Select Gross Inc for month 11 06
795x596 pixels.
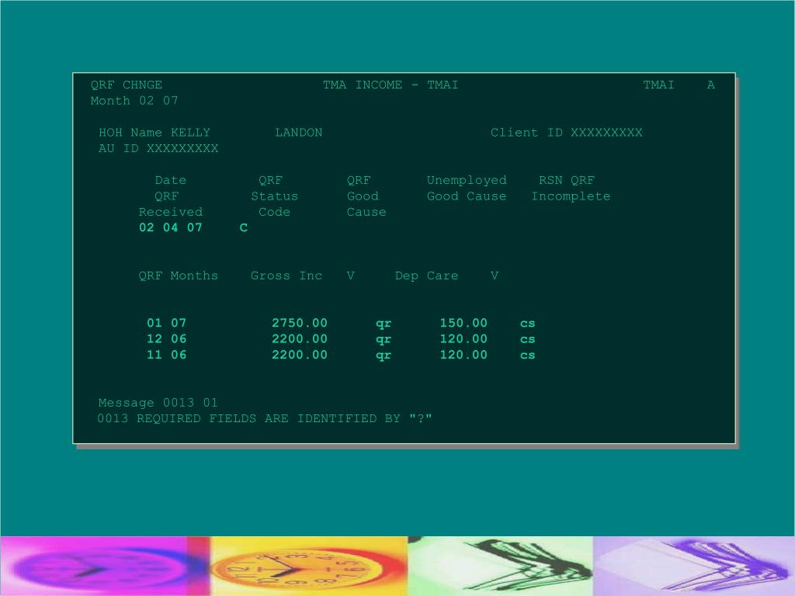click(x=299, y=355)
